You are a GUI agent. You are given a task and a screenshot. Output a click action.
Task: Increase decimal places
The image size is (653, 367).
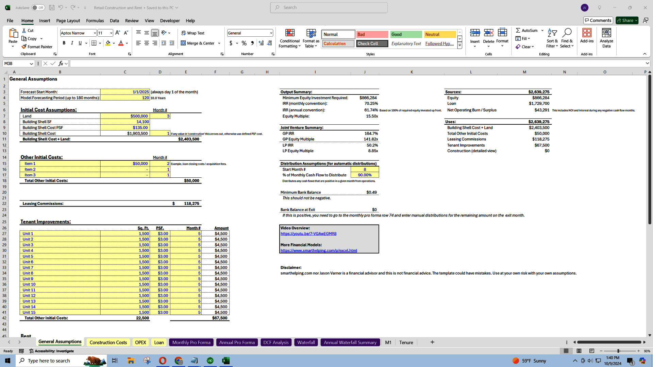click(x=261, y=43)
